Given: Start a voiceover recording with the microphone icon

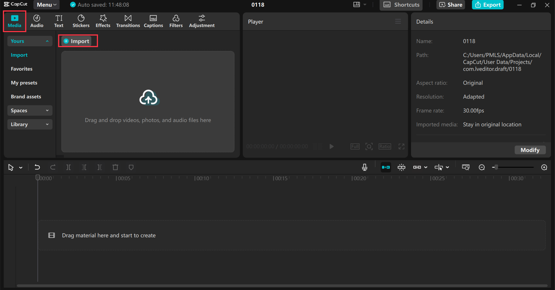Looking at the screenshot, I should [x=364, y=167].
